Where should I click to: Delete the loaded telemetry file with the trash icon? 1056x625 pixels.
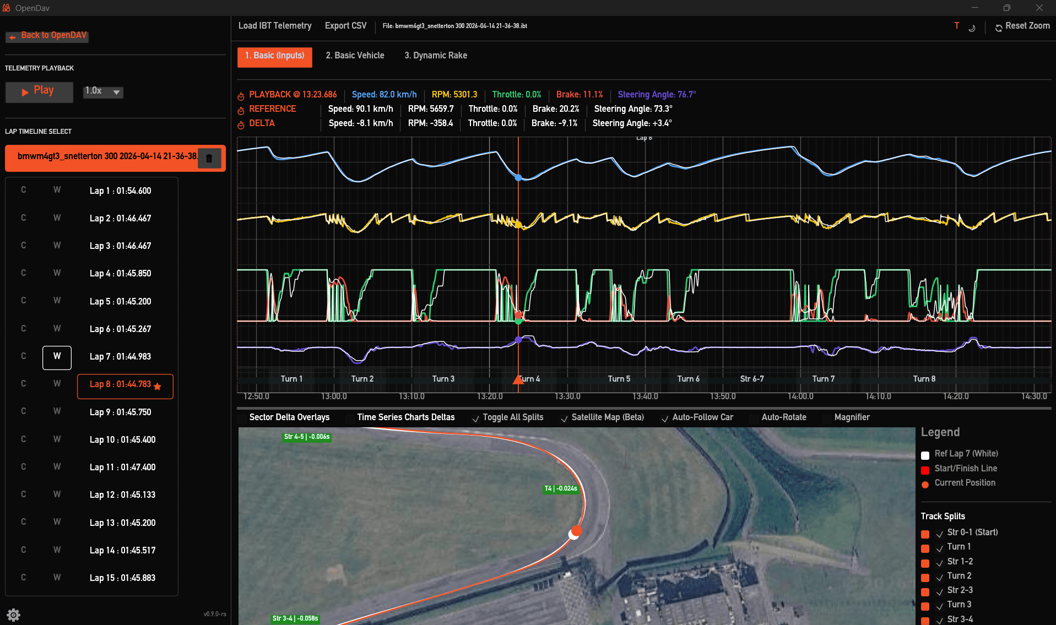209,159
